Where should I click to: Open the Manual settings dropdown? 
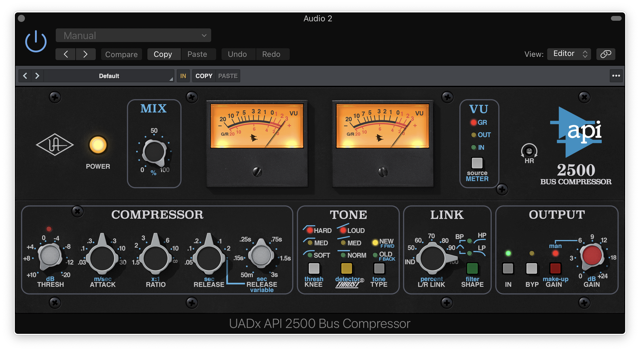pos(133,36)
